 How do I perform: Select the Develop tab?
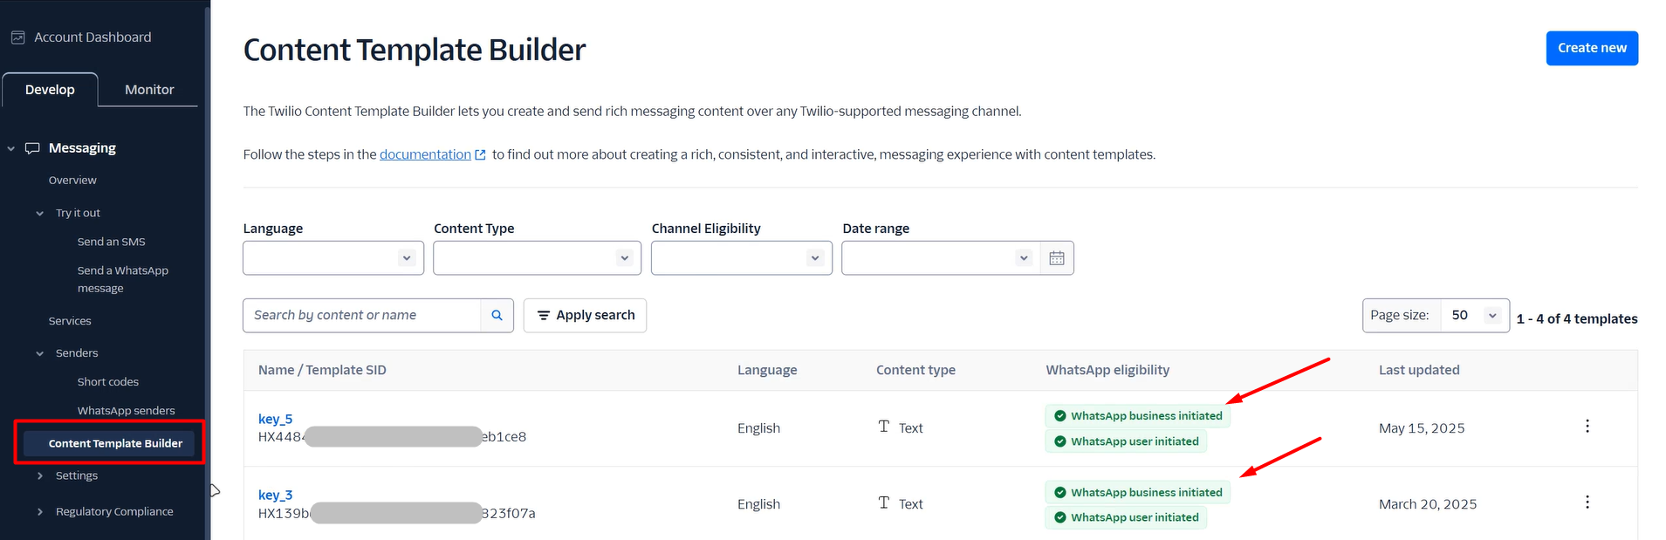pyautogui.click(x=50, y=90)
